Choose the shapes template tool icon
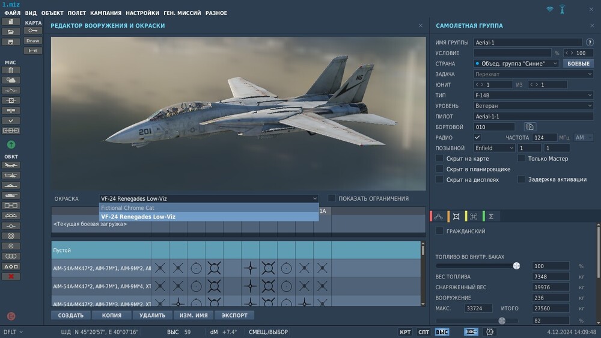Screen dimensions: 601x338 click(x=11, y=266)
